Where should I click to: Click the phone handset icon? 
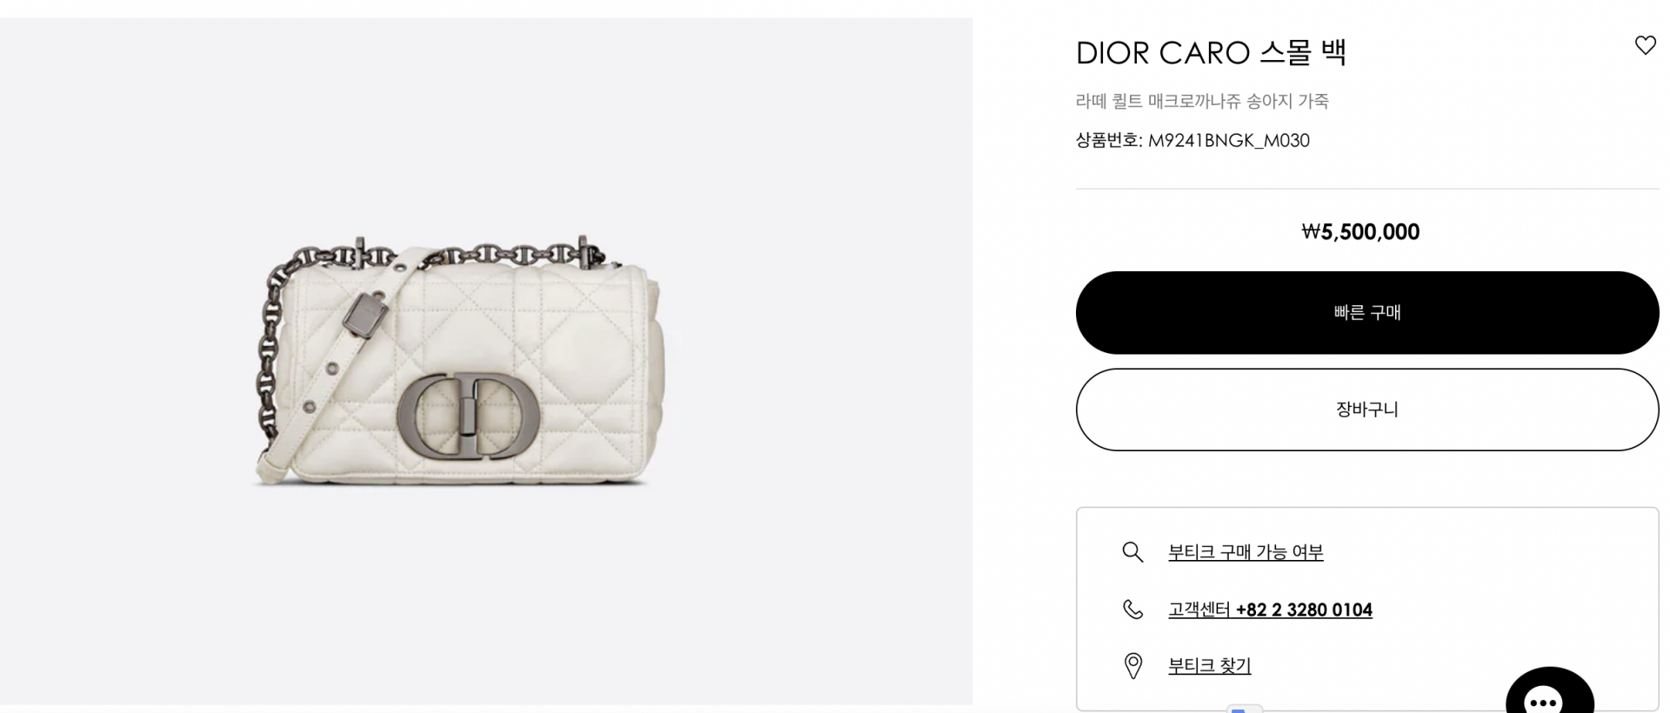click(1132, 610)
